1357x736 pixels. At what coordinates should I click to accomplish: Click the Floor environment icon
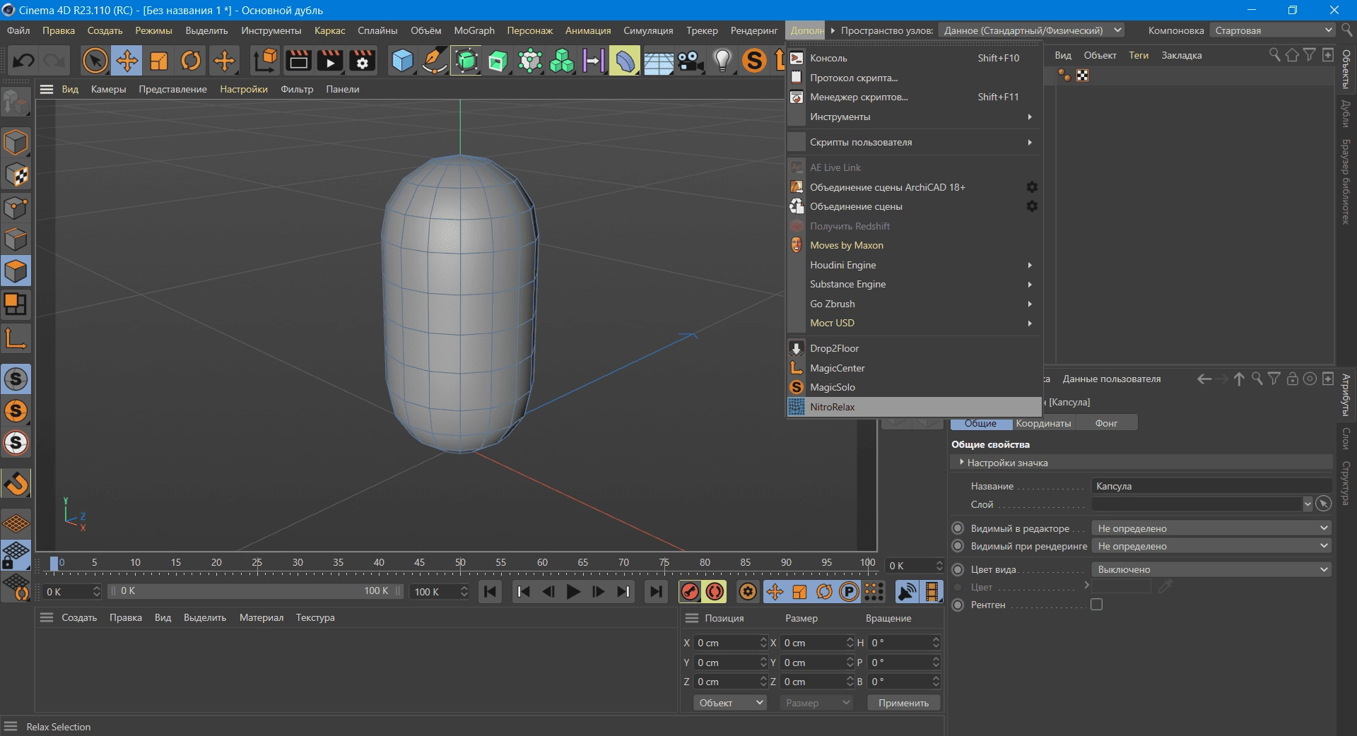click(658, 62)
